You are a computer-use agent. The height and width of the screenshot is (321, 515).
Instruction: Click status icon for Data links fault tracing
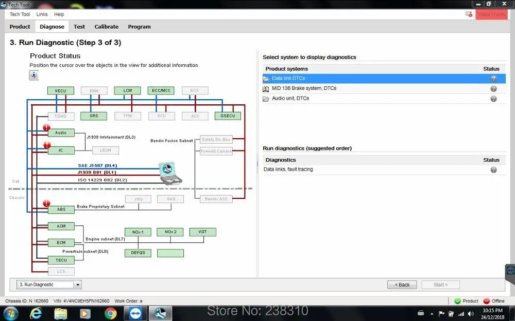click(x=493, y=169)
